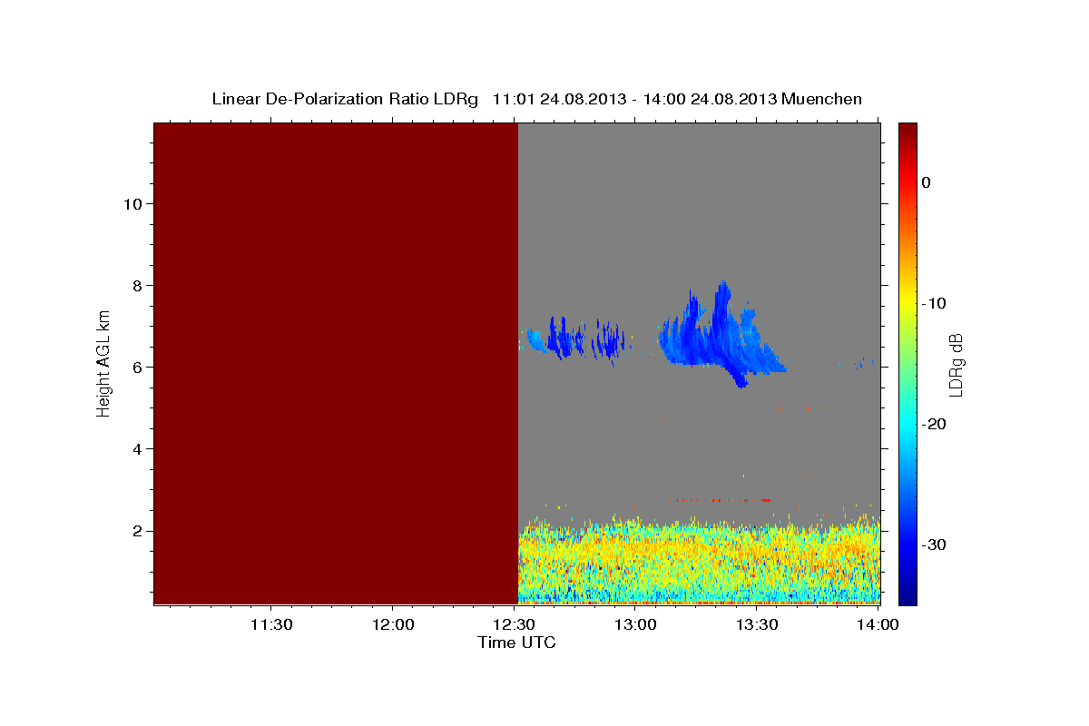This screenshot has width=1089, height=726.
Task: Click the colorbar value -30
Action: pos(934,544)
